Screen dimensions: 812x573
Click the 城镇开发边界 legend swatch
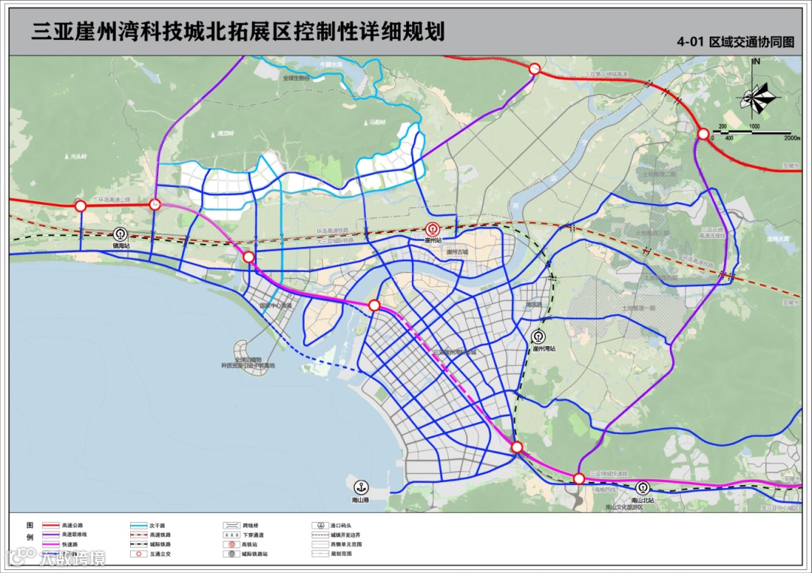click(x=320, y=535)
